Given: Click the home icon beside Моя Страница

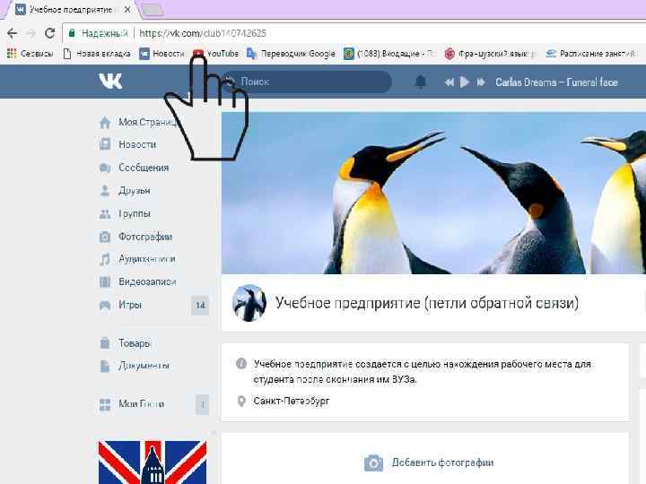Looking at the screenshot, I should tap(105, 122).
